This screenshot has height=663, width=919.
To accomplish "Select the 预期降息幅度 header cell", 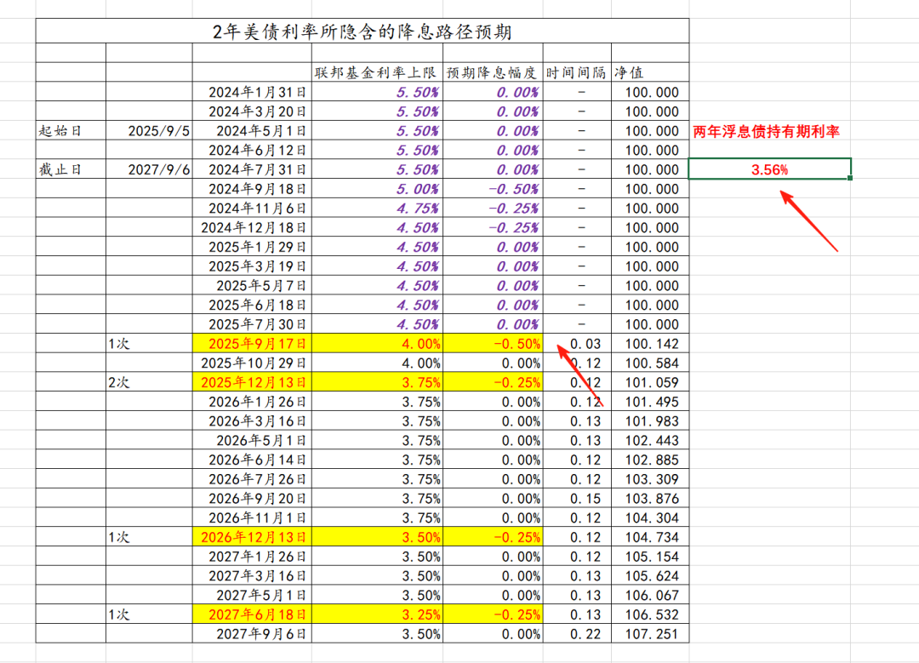I will pyautogui.click(x=493, y=73).
